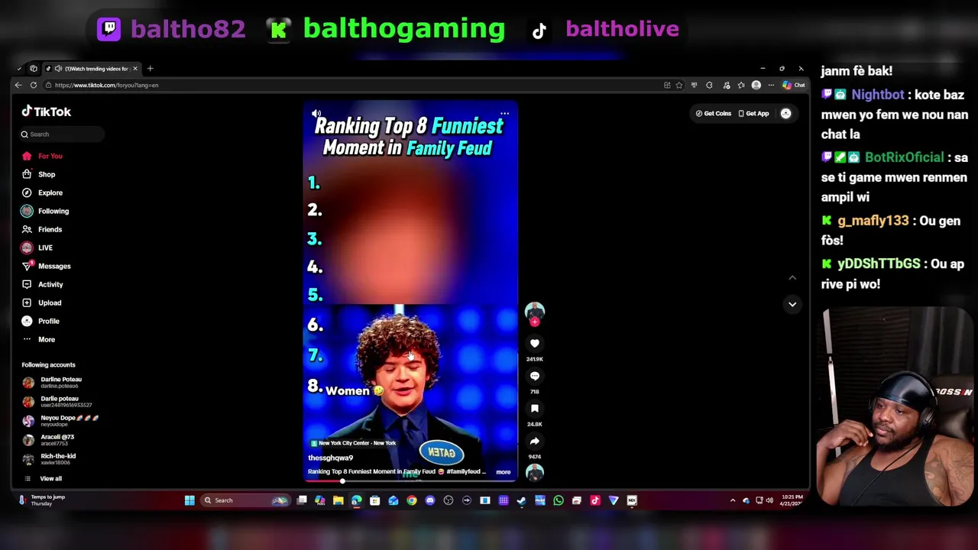
Task: Show hidden system tray icons
Action: 733,500
